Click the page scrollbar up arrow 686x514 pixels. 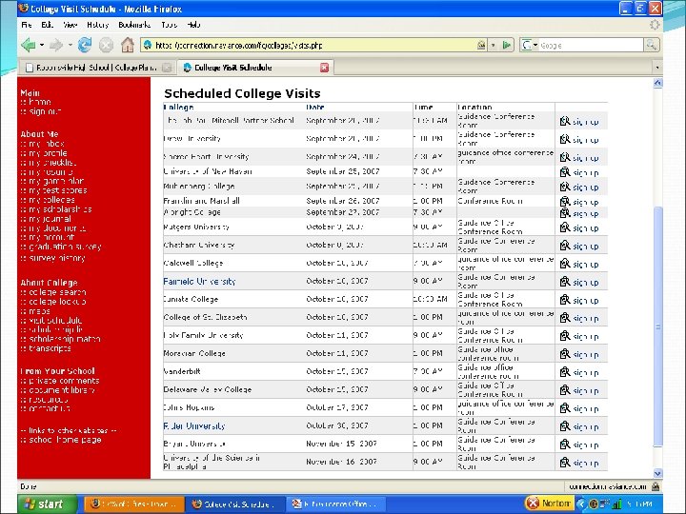point(657,83)
